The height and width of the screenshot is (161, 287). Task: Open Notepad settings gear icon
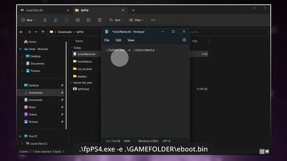[184, 40]
